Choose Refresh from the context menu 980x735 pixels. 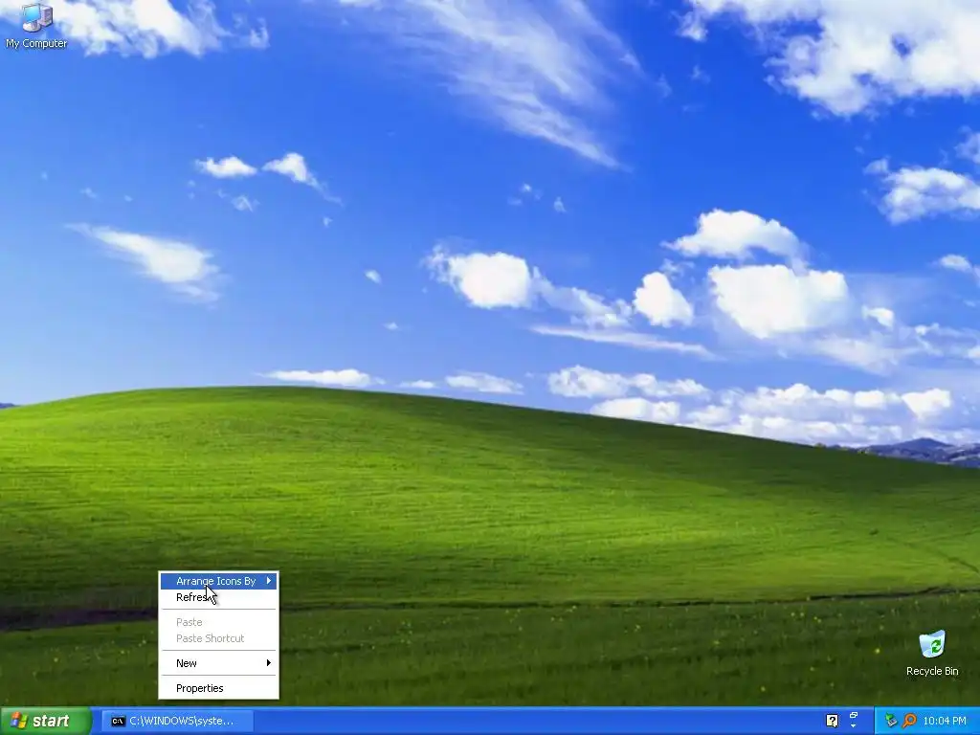pyautogui.click(x=219, y=597)
